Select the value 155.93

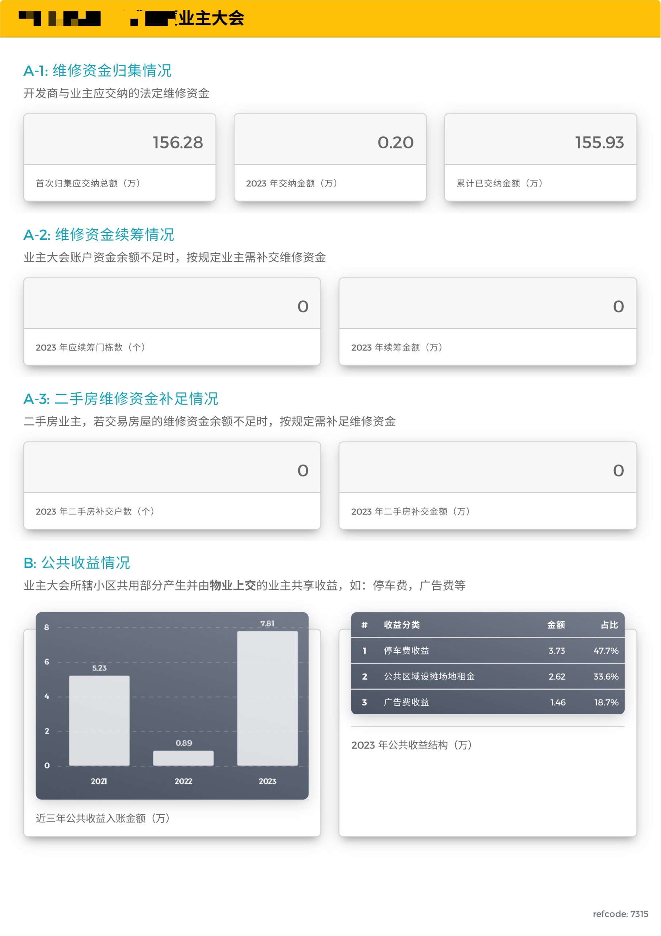pyautogui.click(x=599, y=142)
